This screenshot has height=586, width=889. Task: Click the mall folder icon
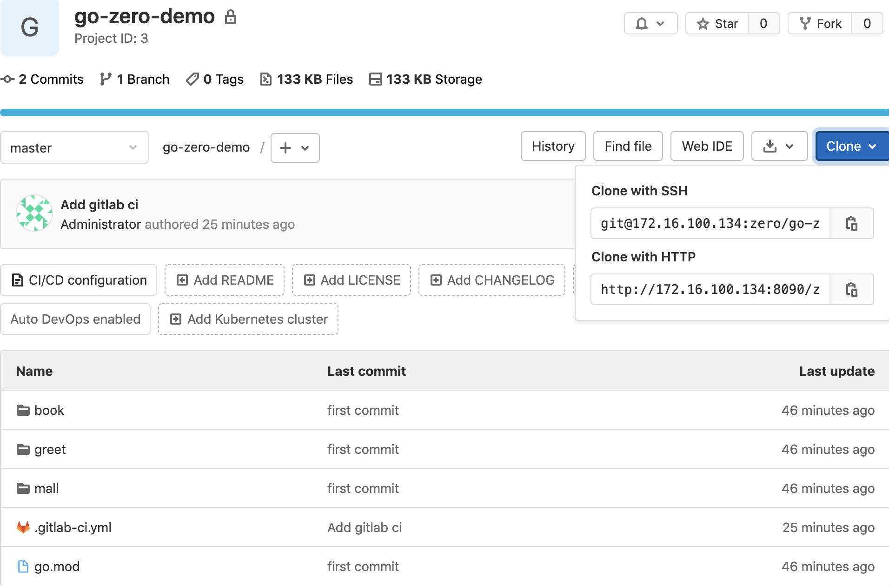(23, 488)
